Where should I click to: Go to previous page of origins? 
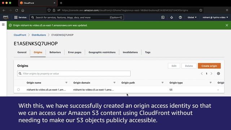202,73
